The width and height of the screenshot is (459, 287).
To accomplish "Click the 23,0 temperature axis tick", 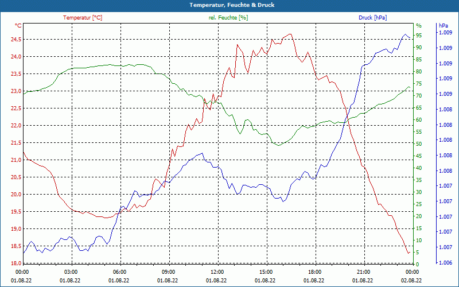I will point(16,91).
